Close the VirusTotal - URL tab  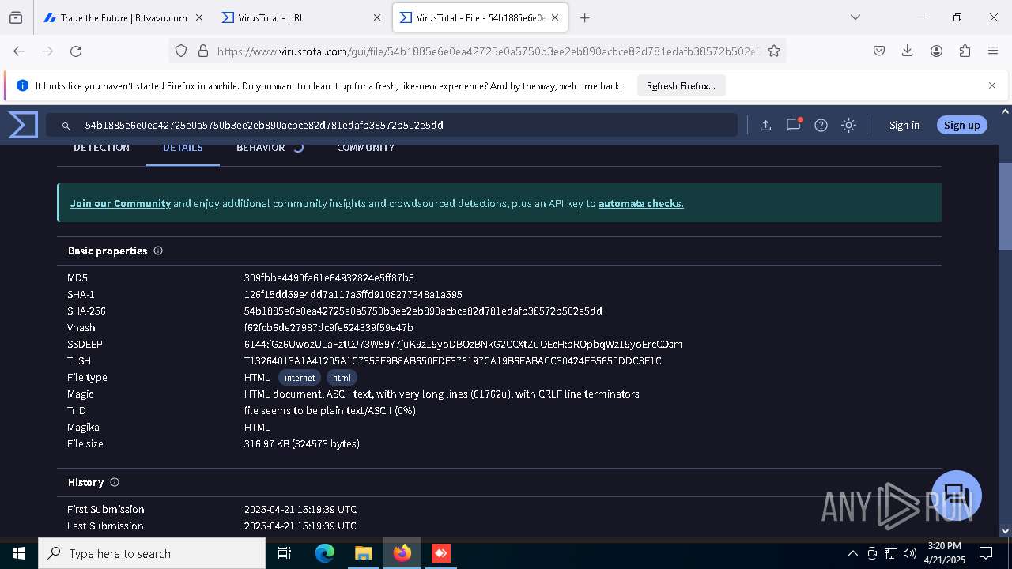[377, 17]
